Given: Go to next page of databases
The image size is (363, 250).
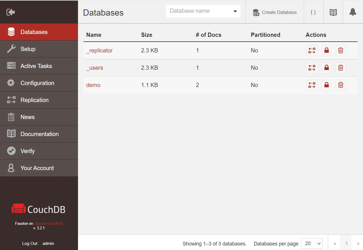Looking at the screenshot, I should point(358,243).
